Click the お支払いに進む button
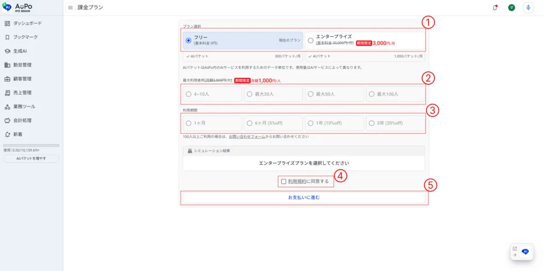 (x=303, y=197)
